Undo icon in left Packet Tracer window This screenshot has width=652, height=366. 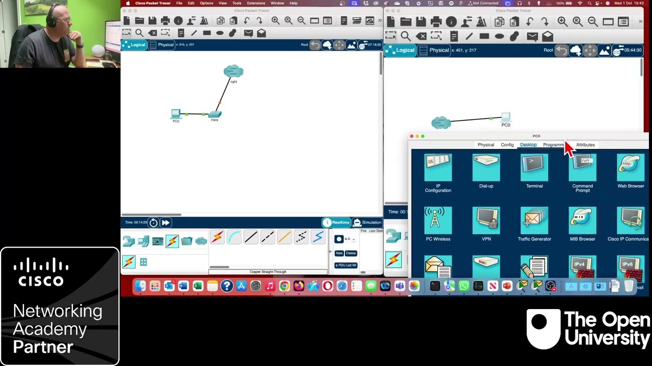(x=247, y=21)
